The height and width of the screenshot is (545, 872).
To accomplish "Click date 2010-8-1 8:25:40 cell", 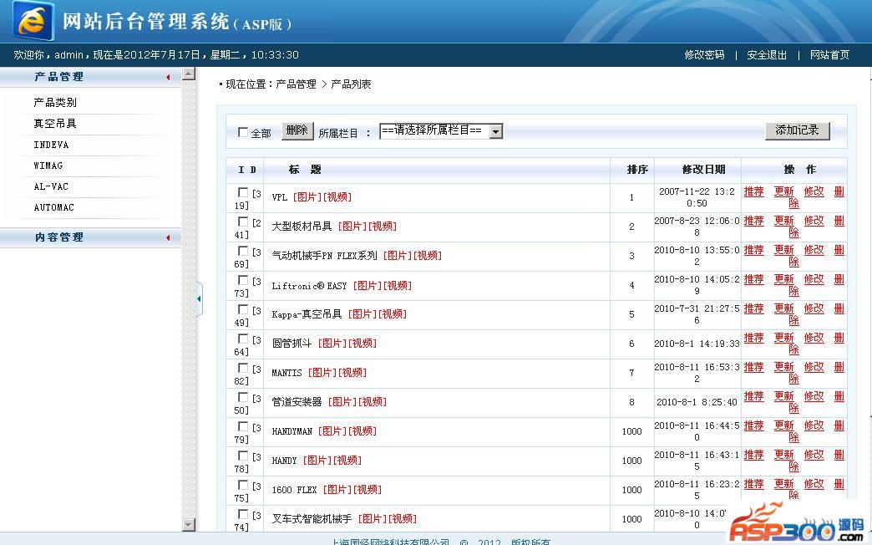I will 697,402.
